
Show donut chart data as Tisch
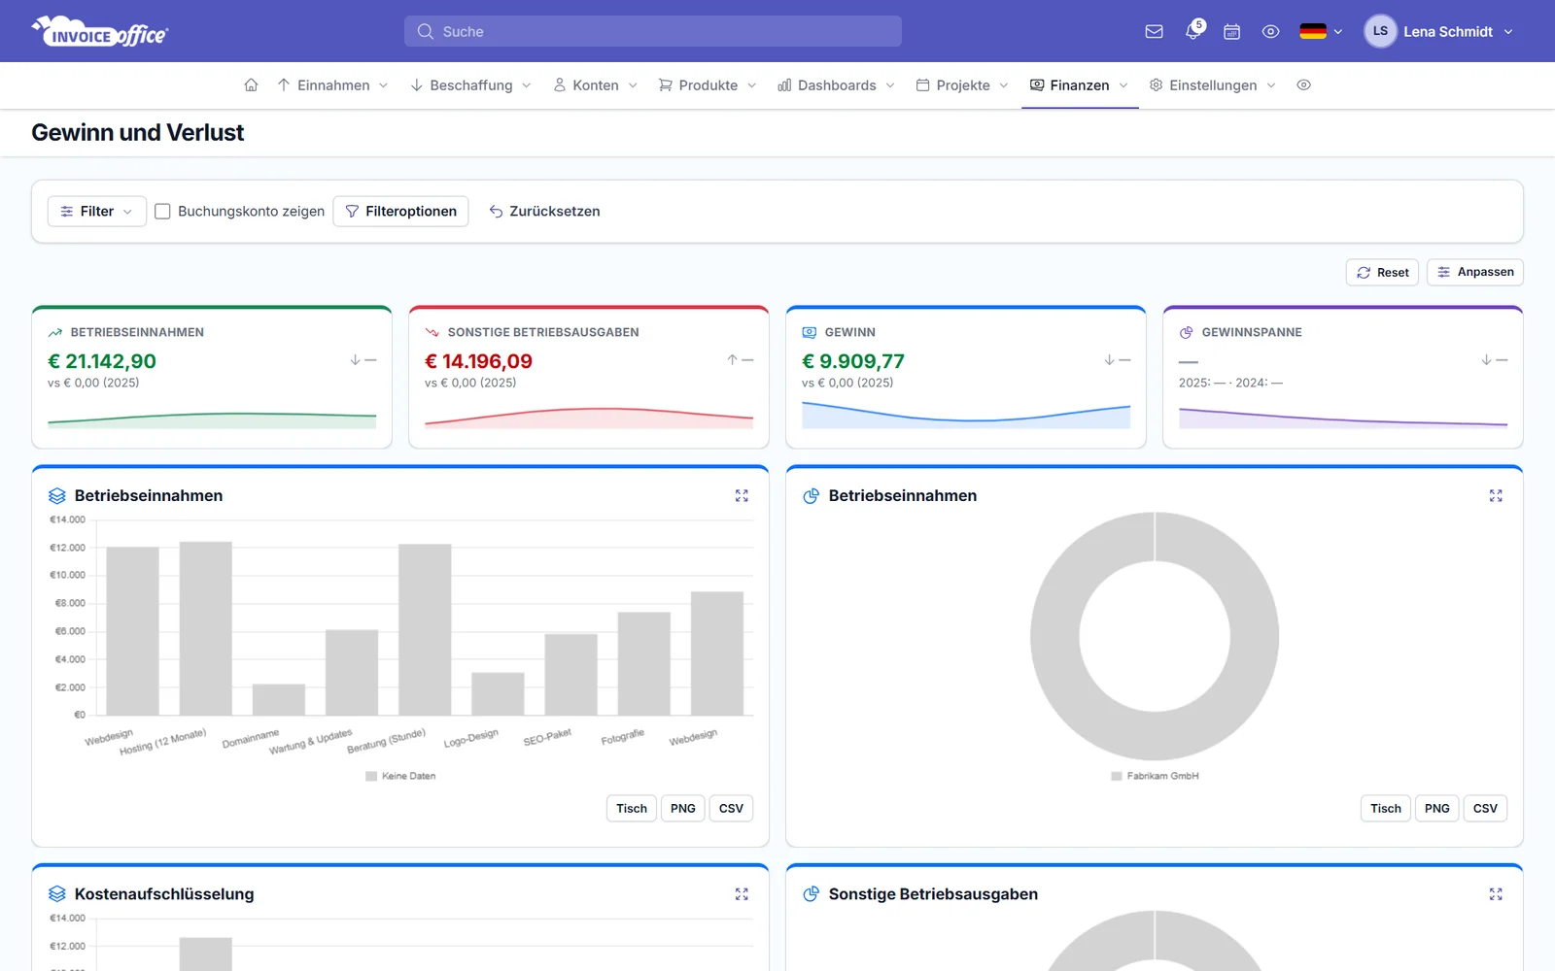coord(1386,809)
